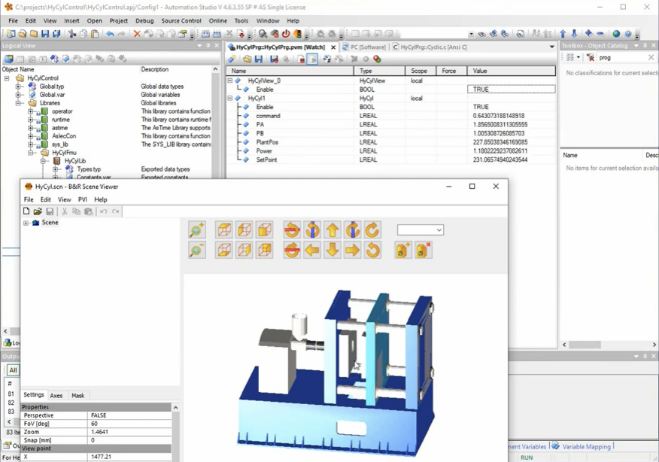This screenshot has height=462, width=659.
Task: Toggle Enable value under HyCyl1
Action: (x=480, y=106)
